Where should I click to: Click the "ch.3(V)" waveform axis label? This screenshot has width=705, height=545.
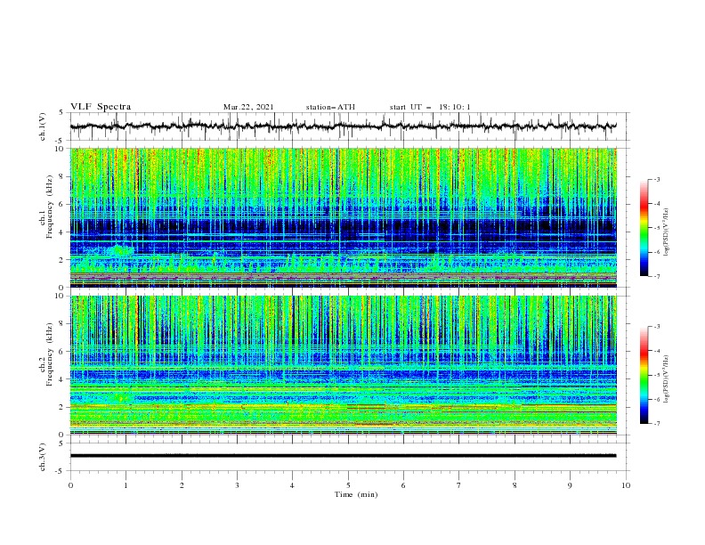click(43, 457)
